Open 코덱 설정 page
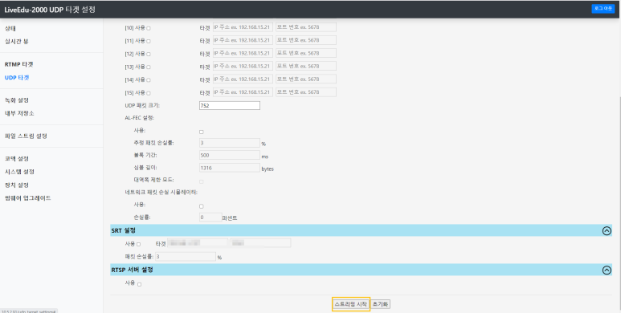The height and width of the screenshot is (313, 621). pos(17,159)
